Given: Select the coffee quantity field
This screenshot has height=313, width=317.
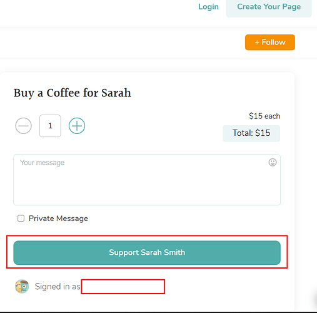Looking at the screenshot, I should [x=50, y=126].
